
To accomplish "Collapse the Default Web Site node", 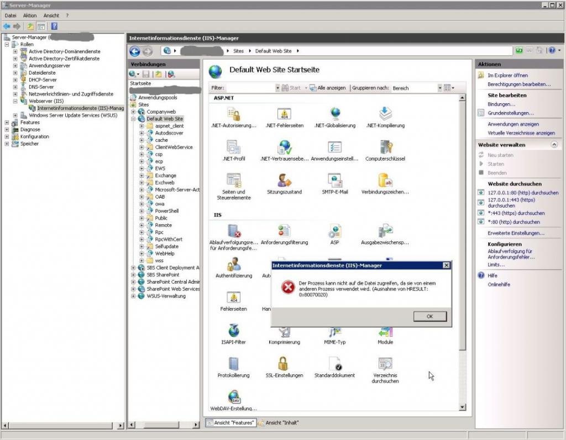I will click(133, 119).
